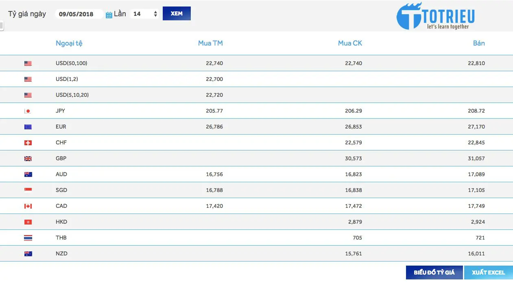Viewport: 513px width, 290px height.
Task: Click the THB sell rate 721
Action: (480, 238)
